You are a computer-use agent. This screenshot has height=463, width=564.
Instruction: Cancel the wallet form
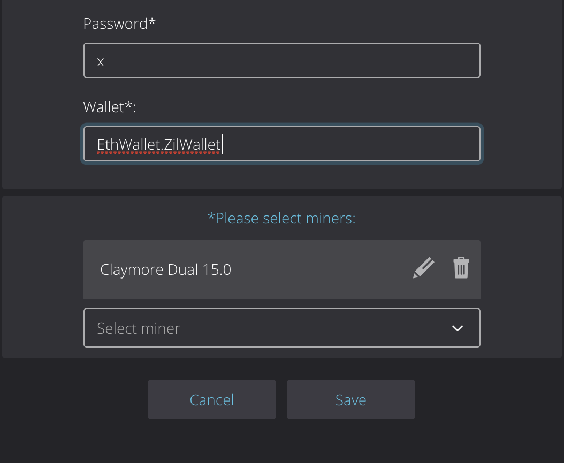click(212, 399)
